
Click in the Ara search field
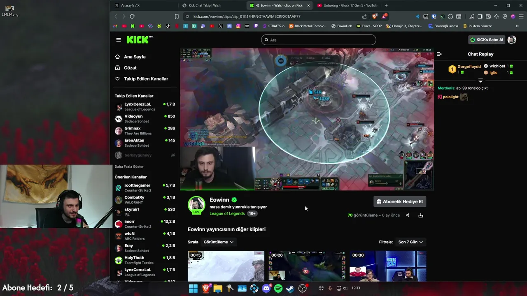[319, 40]
